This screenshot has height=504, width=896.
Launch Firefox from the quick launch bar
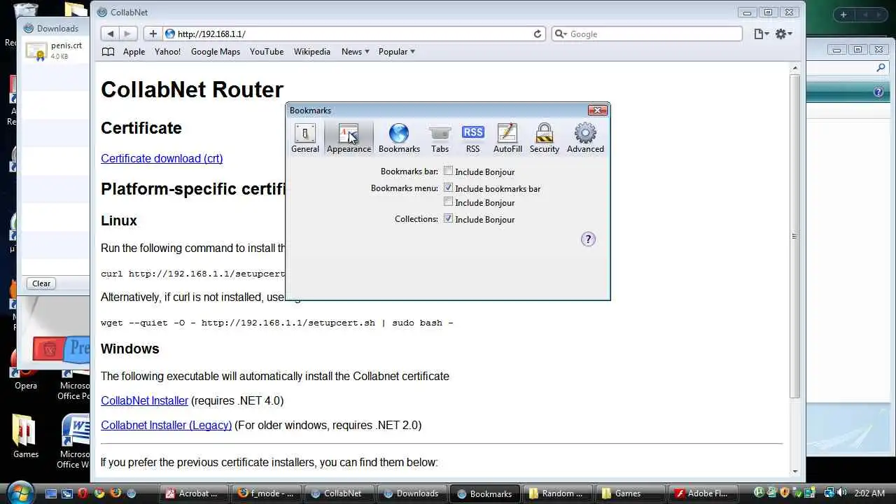[115, 493]
